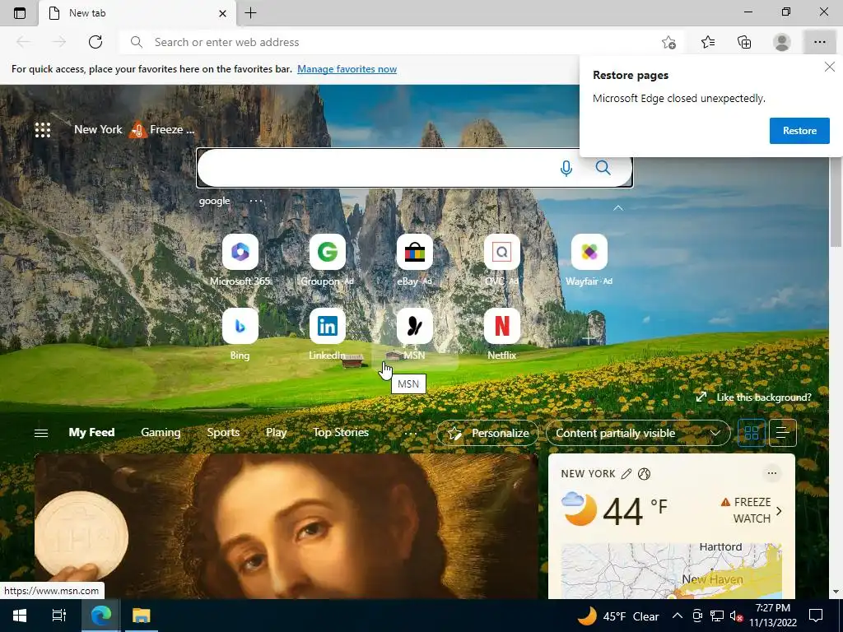Open feed hamburger menu icon
The height and width of the screenshot is (632, 843).
41,433
